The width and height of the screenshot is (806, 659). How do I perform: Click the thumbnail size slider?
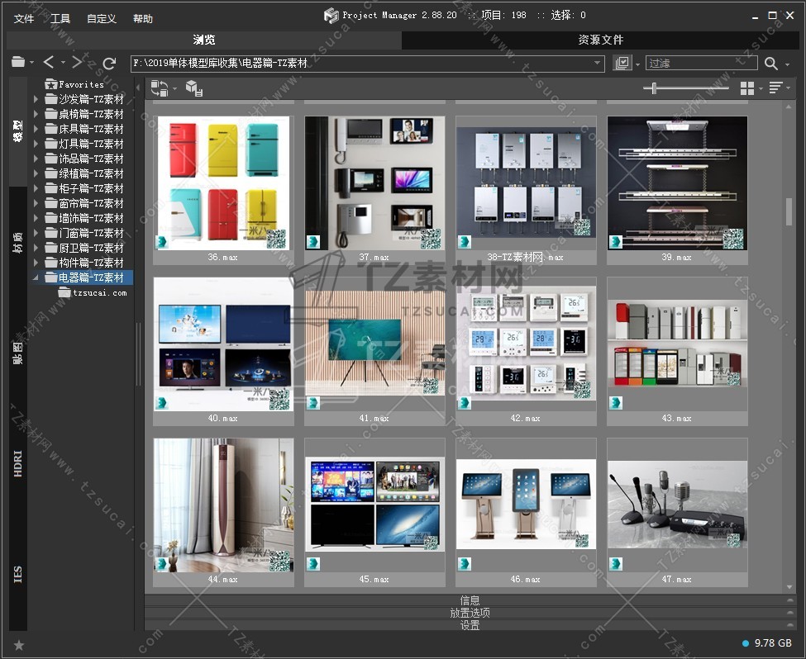coord(655,88)
